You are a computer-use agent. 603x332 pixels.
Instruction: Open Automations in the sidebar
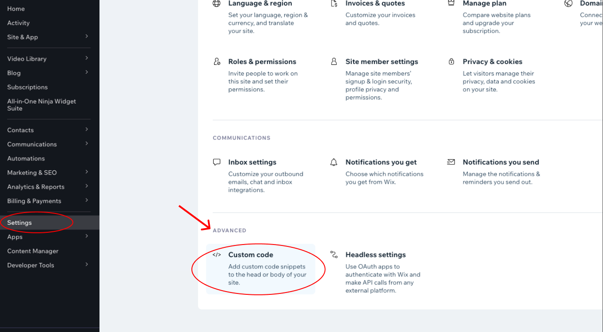coord(26,158)
